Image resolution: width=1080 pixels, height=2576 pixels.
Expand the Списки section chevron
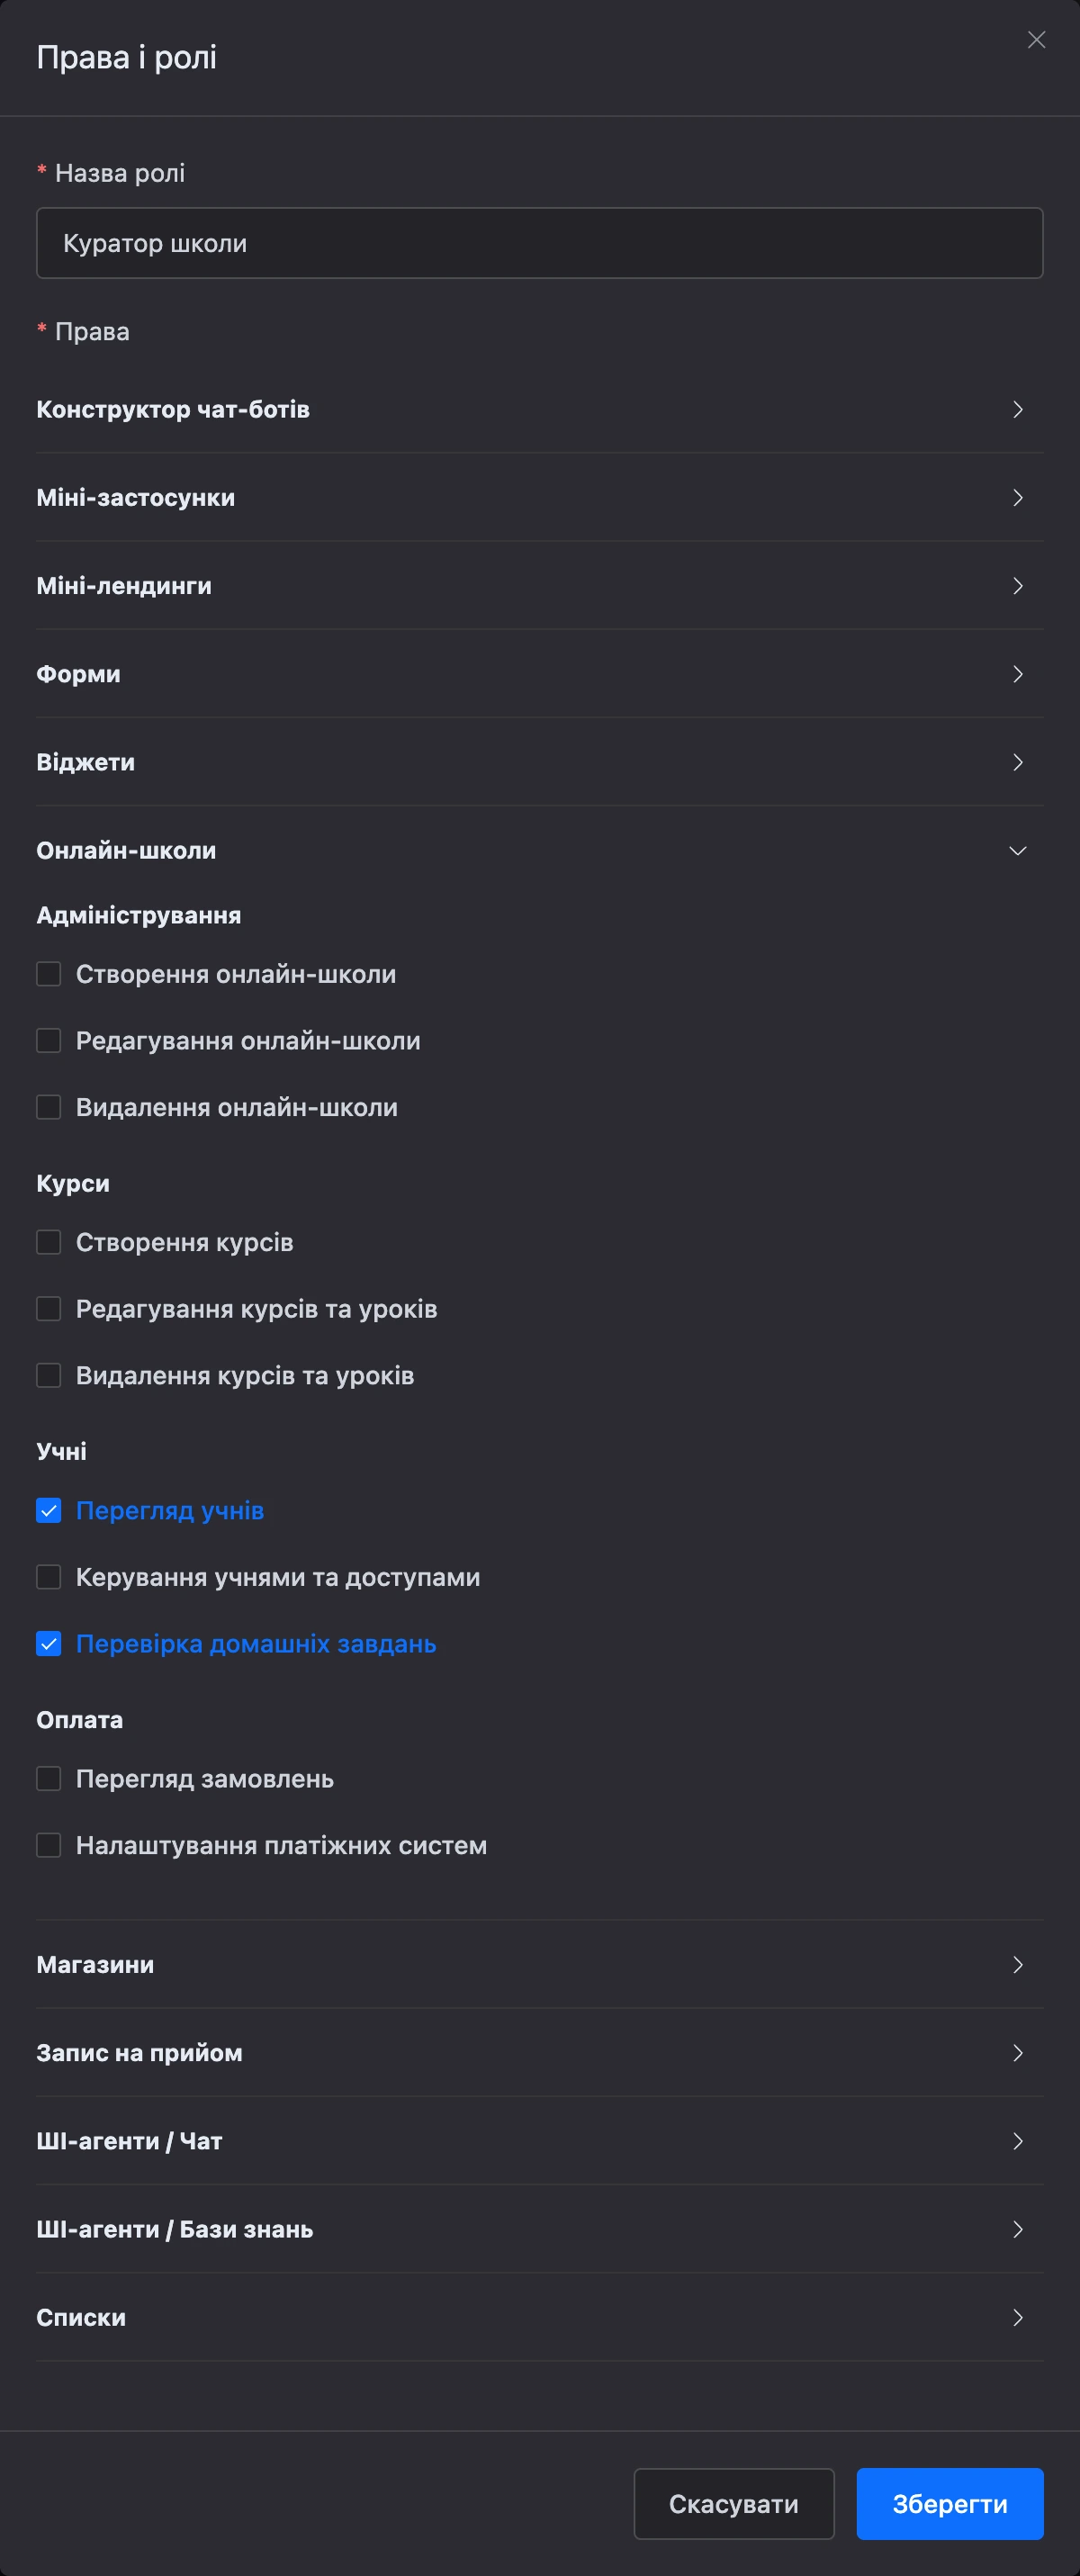click(x=1017, y=2317)
